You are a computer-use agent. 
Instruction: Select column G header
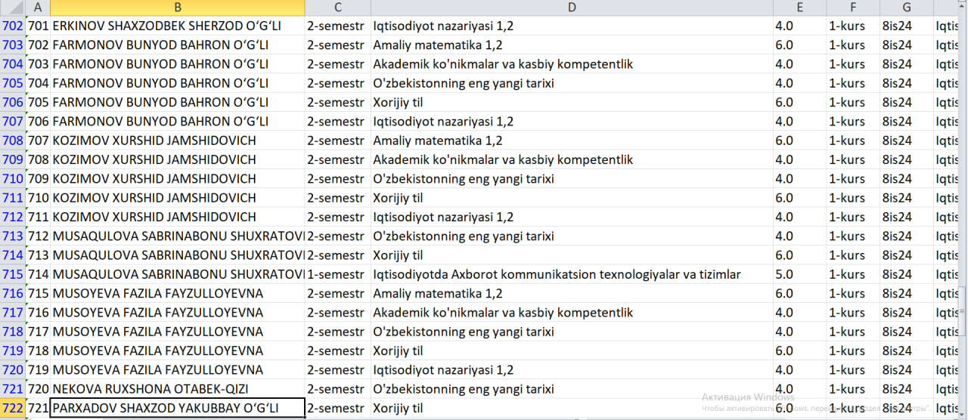(x=907, y=8)
